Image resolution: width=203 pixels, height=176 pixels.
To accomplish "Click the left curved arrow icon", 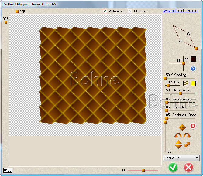I will pyautogui.click(x=178, y=136).
